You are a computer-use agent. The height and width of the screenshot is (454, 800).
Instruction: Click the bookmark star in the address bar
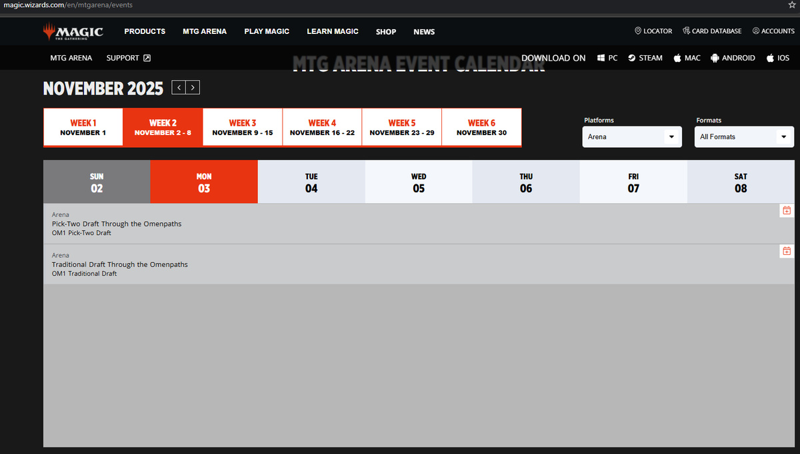(791, 5)
